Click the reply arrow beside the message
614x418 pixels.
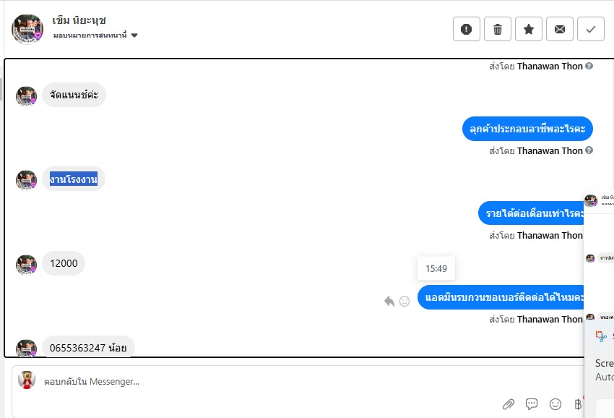[389, 301]
